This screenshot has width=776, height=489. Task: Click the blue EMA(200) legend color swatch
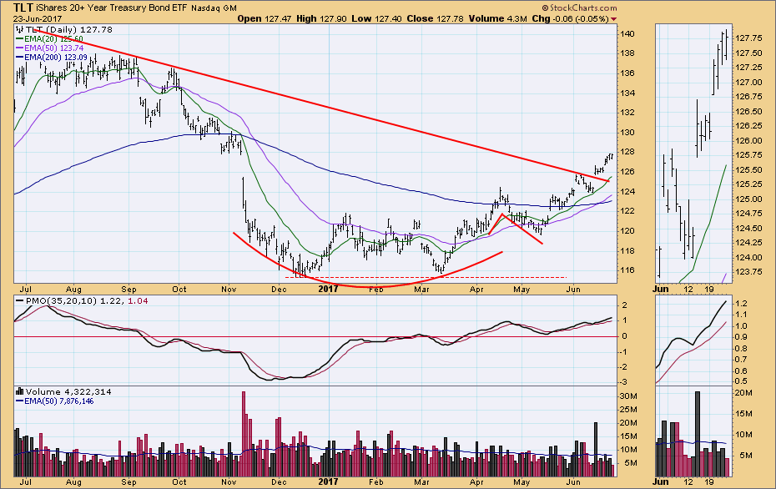20,58
